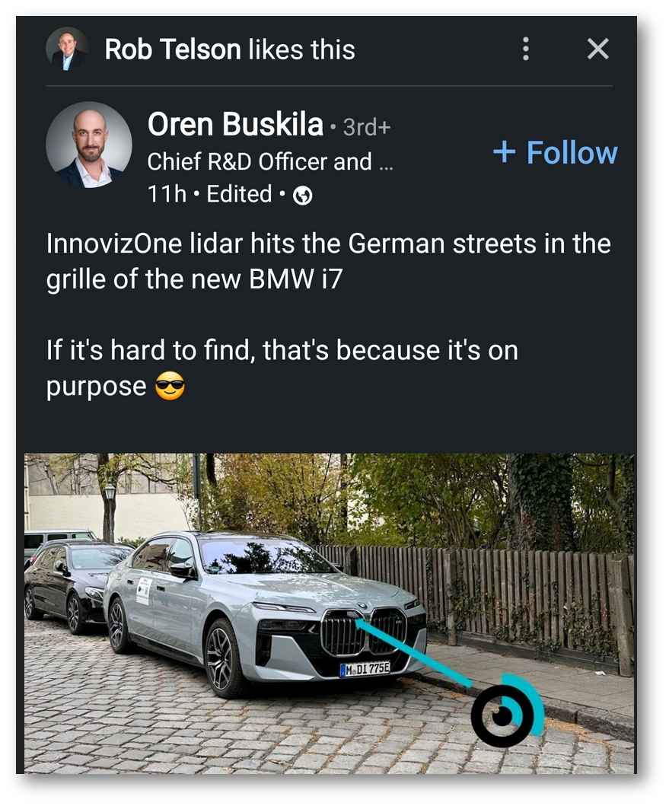Click the M DI 775E license plate
669x806 pixels.
click(x=365, y=669)
